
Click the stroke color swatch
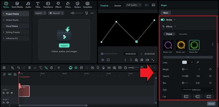pos(185,62)
